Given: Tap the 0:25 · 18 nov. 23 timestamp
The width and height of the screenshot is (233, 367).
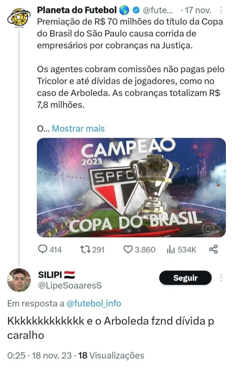Looking at the screenshot, I should coord(39,356).
